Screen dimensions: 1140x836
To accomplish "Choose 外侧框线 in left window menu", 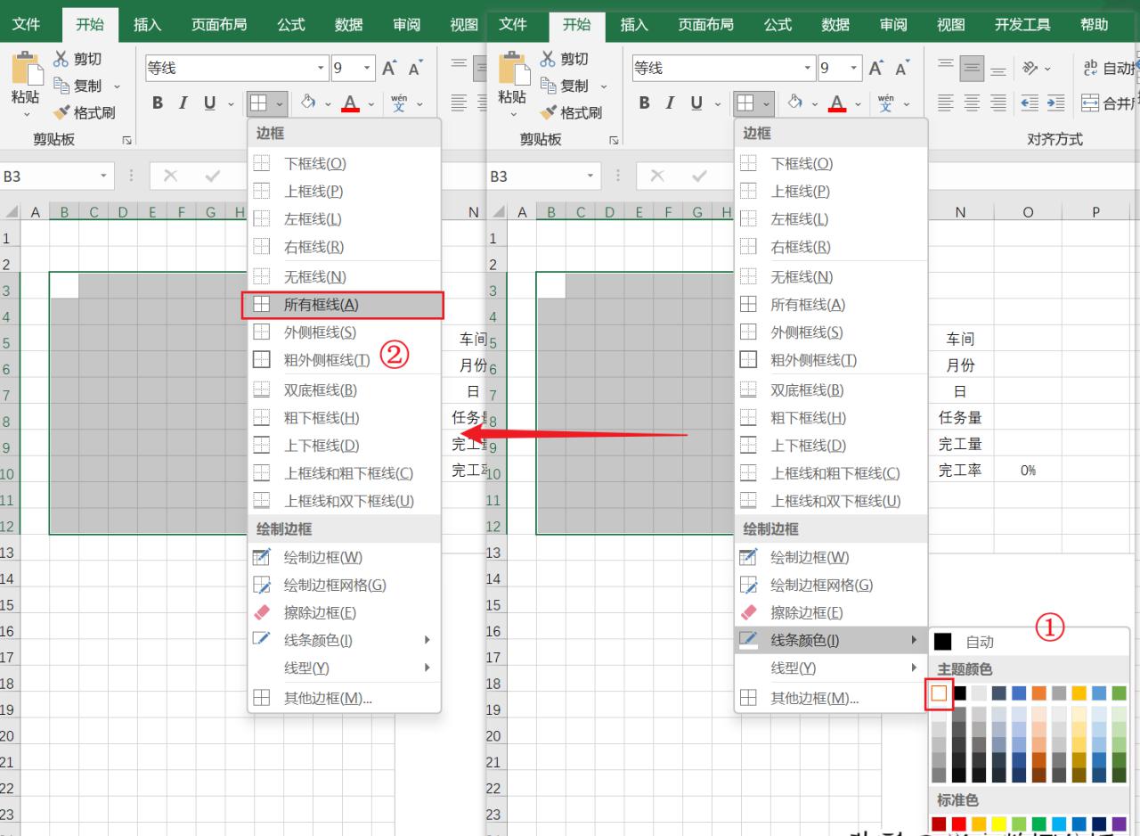I will (344, 332).
